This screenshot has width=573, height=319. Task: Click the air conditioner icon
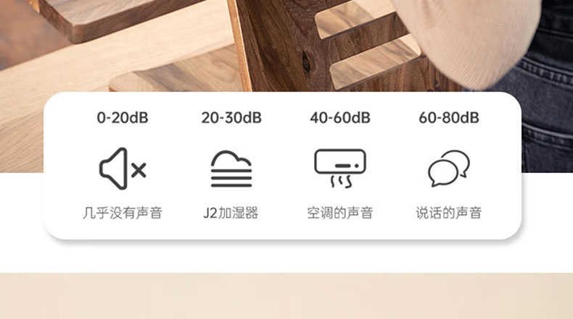340,169
